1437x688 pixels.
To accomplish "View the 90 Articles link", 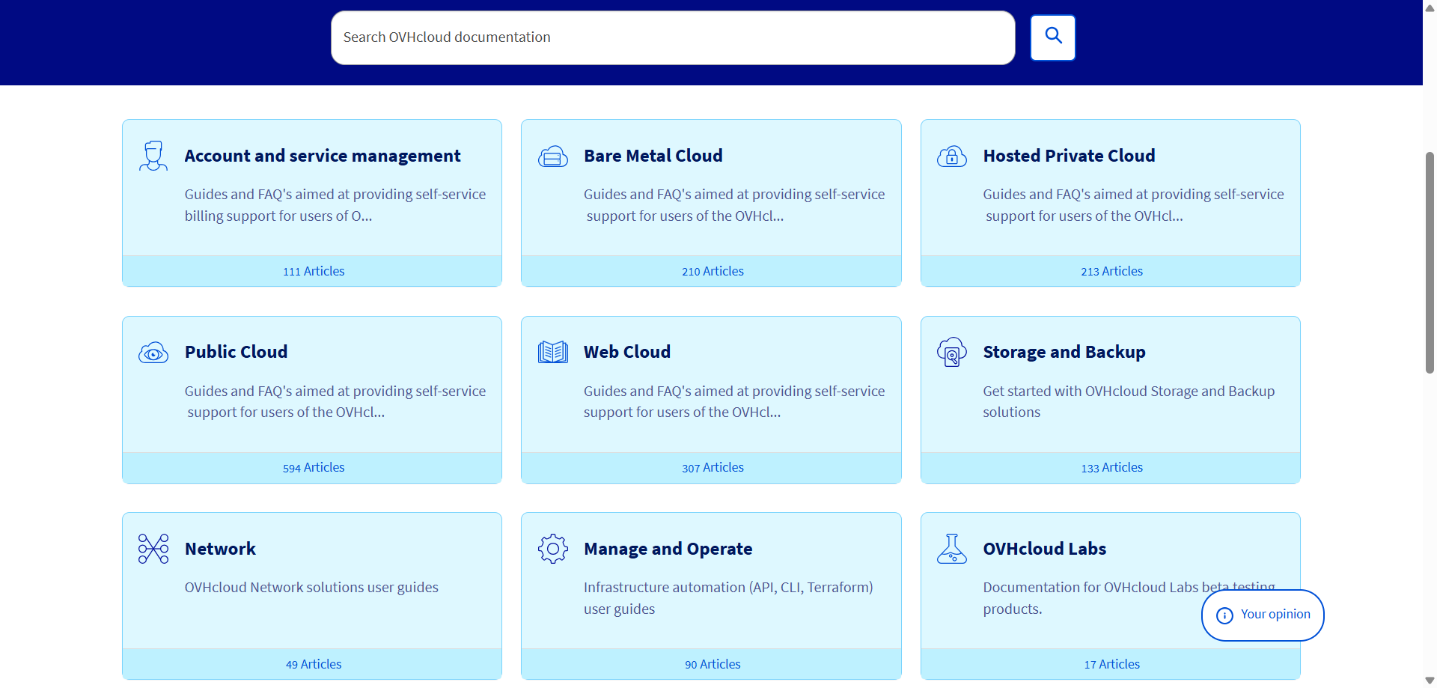I will point(713,664).
